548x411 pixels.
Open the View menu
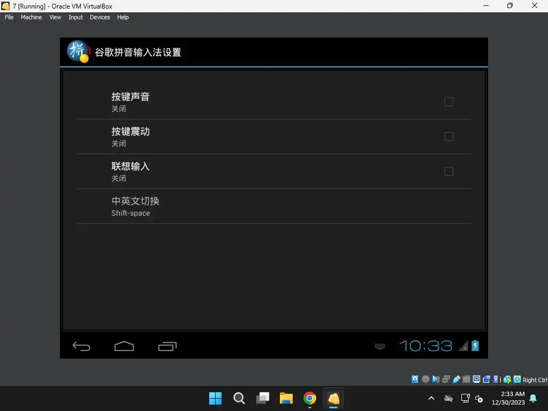point(55,17)
